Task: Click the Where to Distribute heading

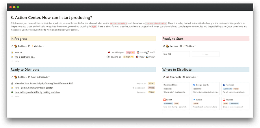Action: pos(177,70)
